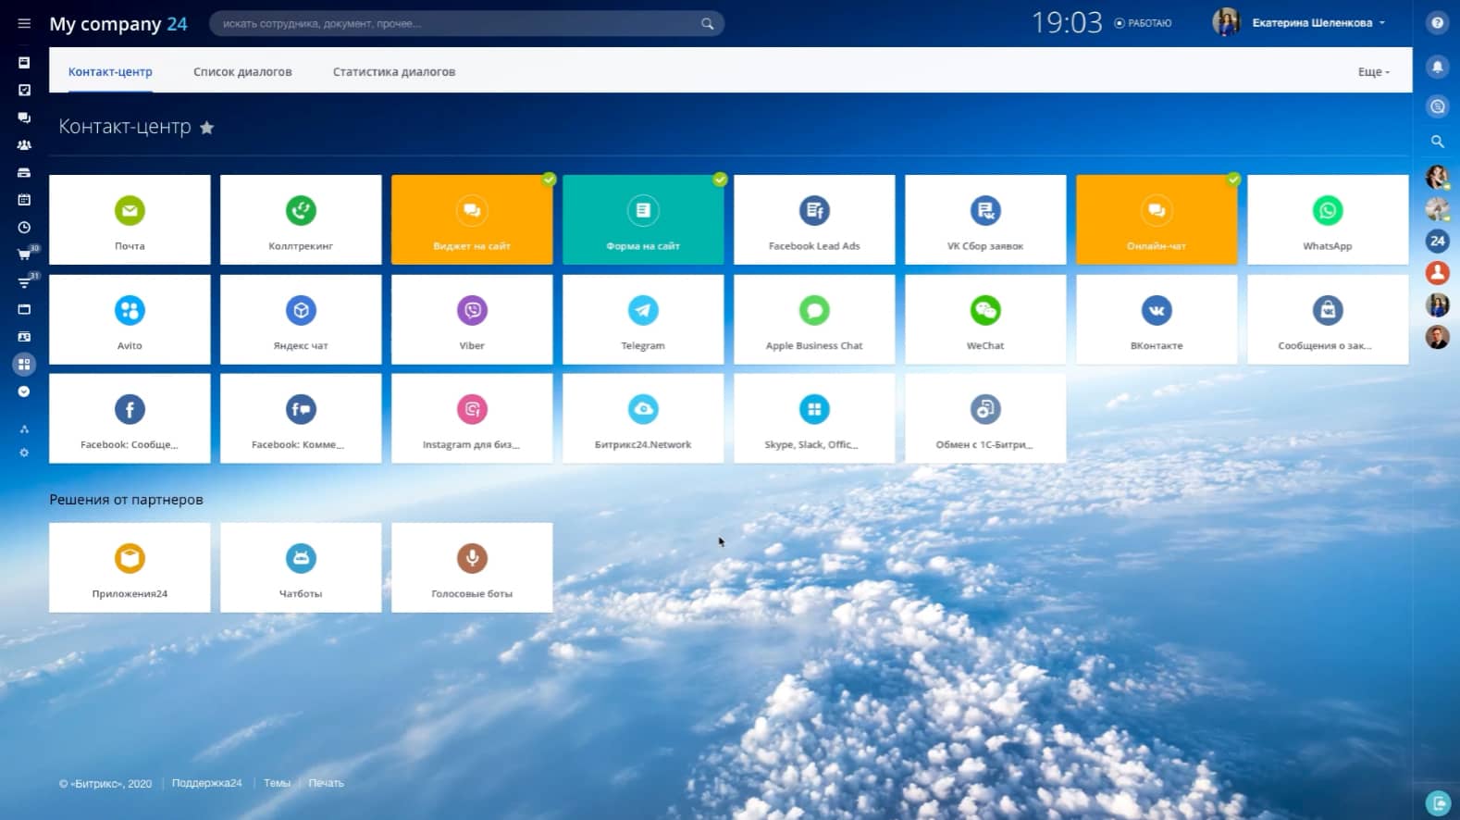
Task: Click the WeChat channel tile
Action: click(985, 319)
